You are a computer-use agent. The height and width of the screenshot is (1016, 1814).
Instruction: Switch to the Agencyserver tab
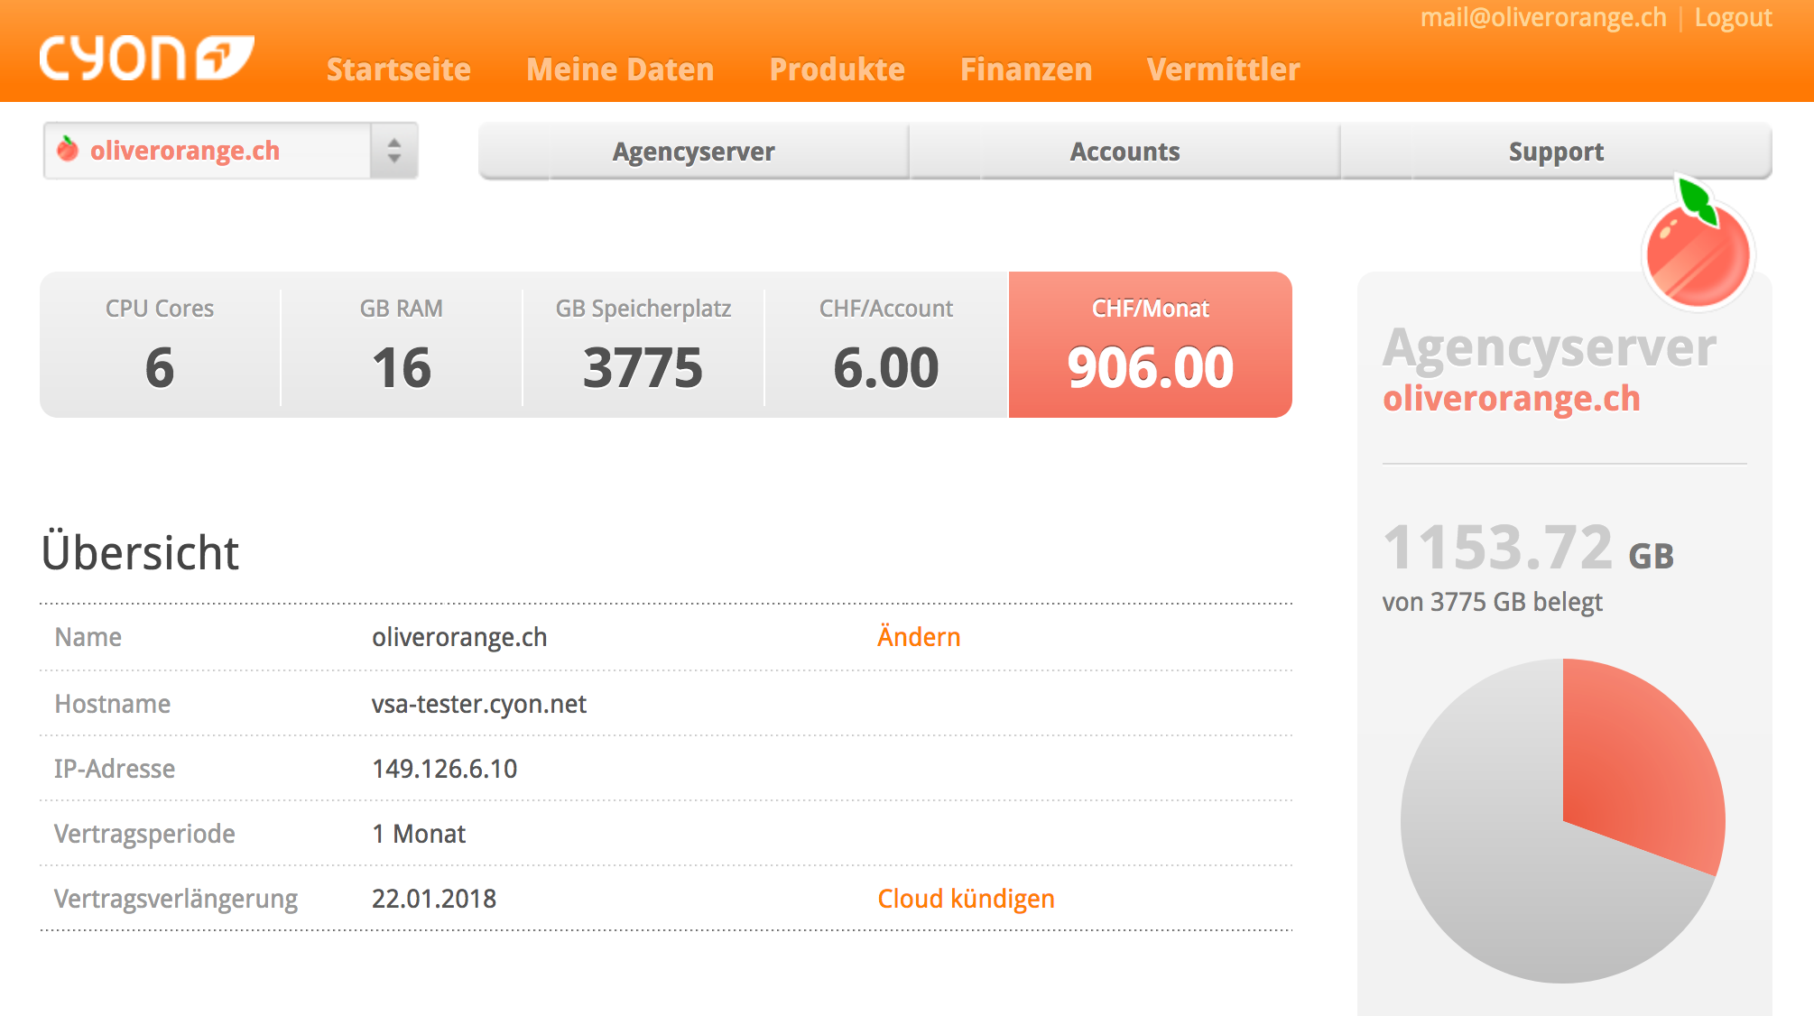coord(693,152)
